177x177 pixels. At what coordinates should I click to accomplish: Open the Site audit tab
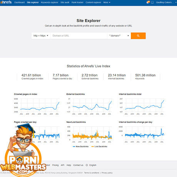[65, 2]
